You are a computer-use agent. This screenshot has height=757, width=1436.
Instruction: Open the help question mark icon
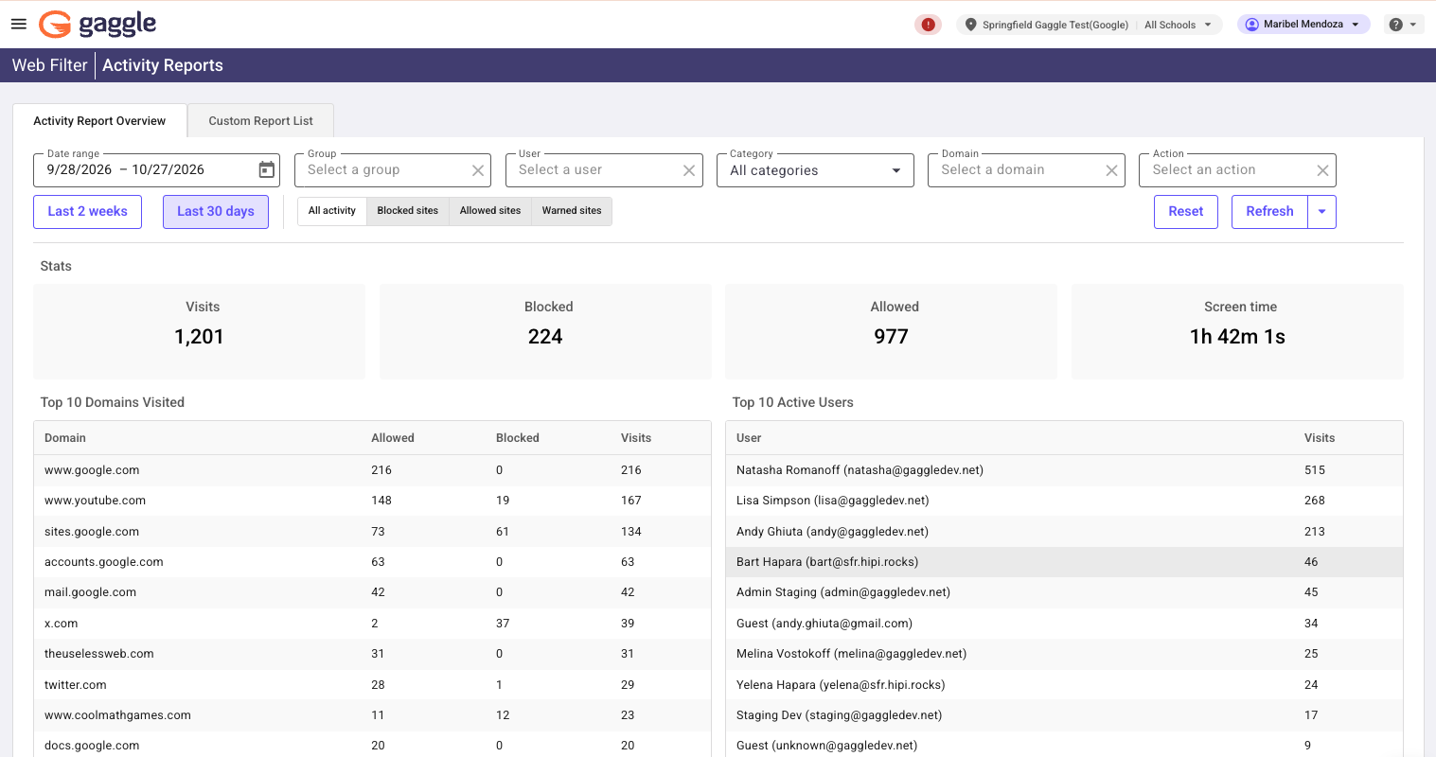(1395, 25)
